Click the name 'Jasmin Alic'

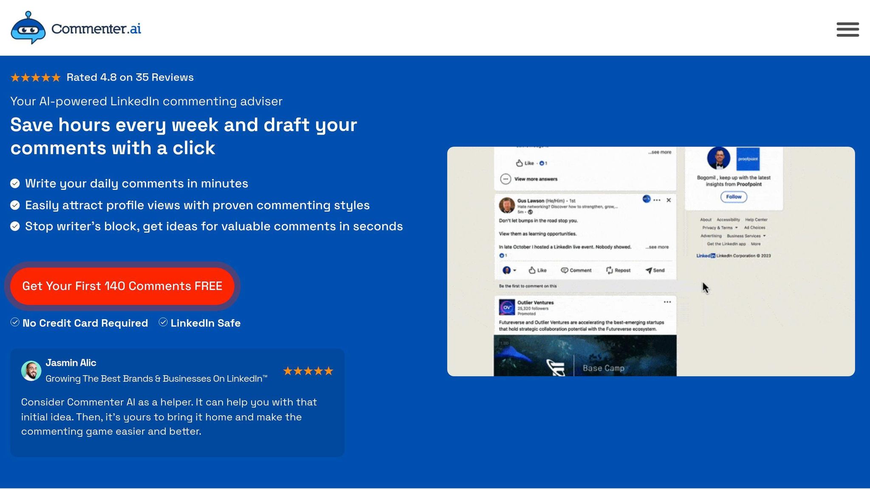point(71,363)
